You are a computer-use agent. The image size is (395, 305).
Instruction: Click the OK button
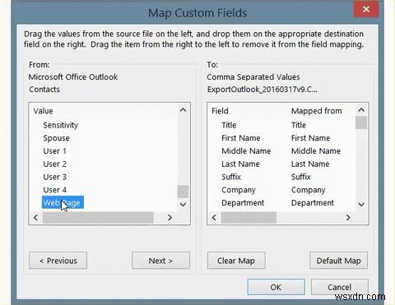point(276,287)
